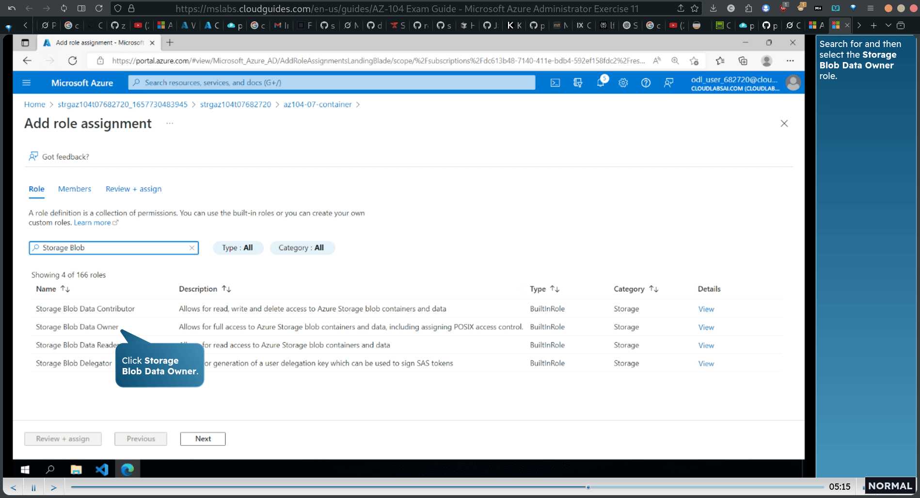The height and width of the screenshot is (498, 920).
Task: View details for Storage Blob Data Contributor
Action: 706,309
